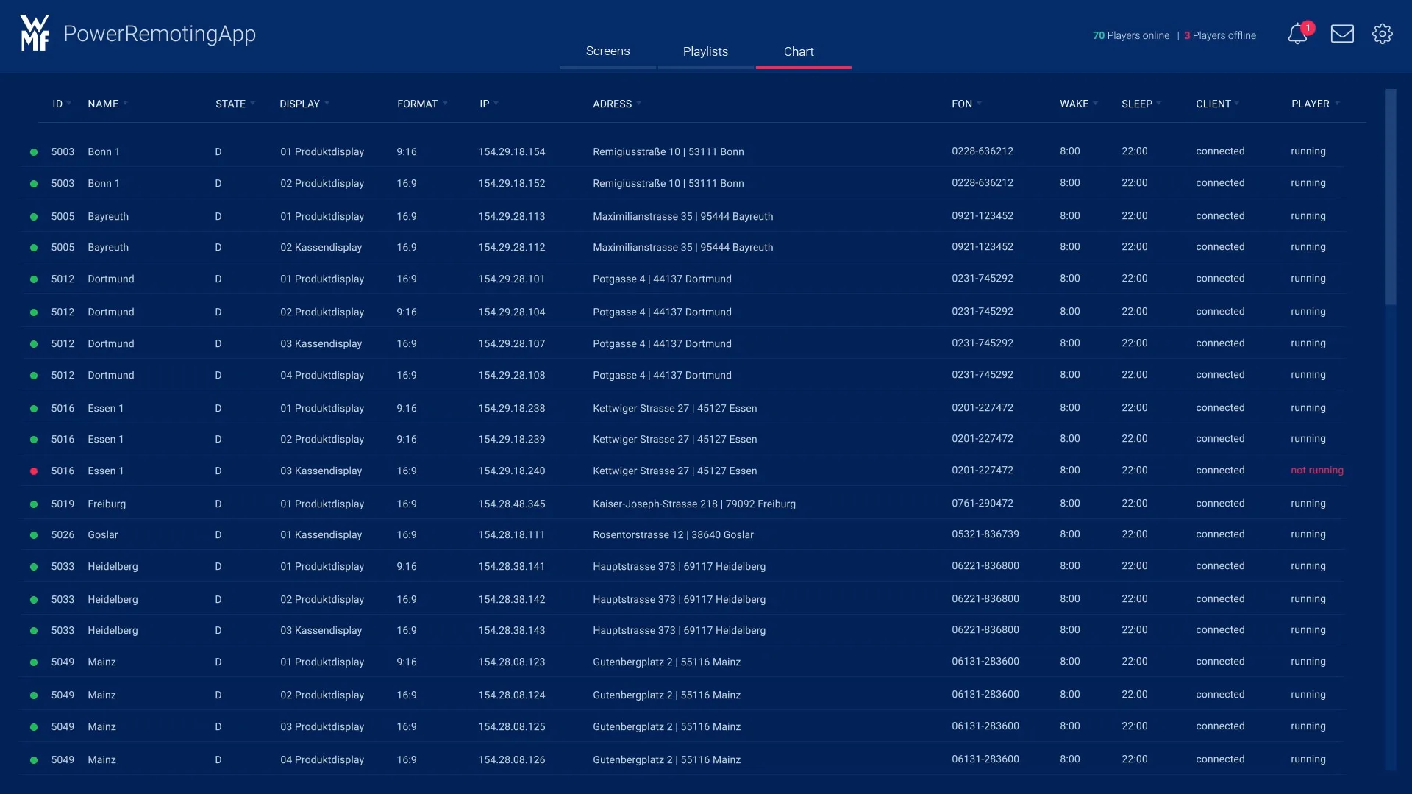This screenshot has width=1412, height=794.
Task: Click the vertical scrollbar thumb
Action: click(1390, 197)
